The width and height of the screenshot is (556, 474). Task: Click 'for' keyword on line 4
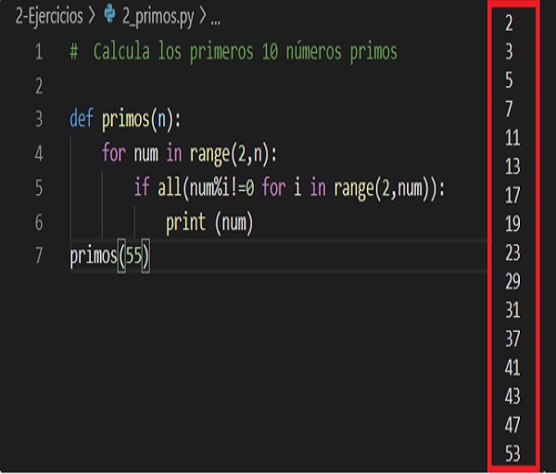coord(113,153)
